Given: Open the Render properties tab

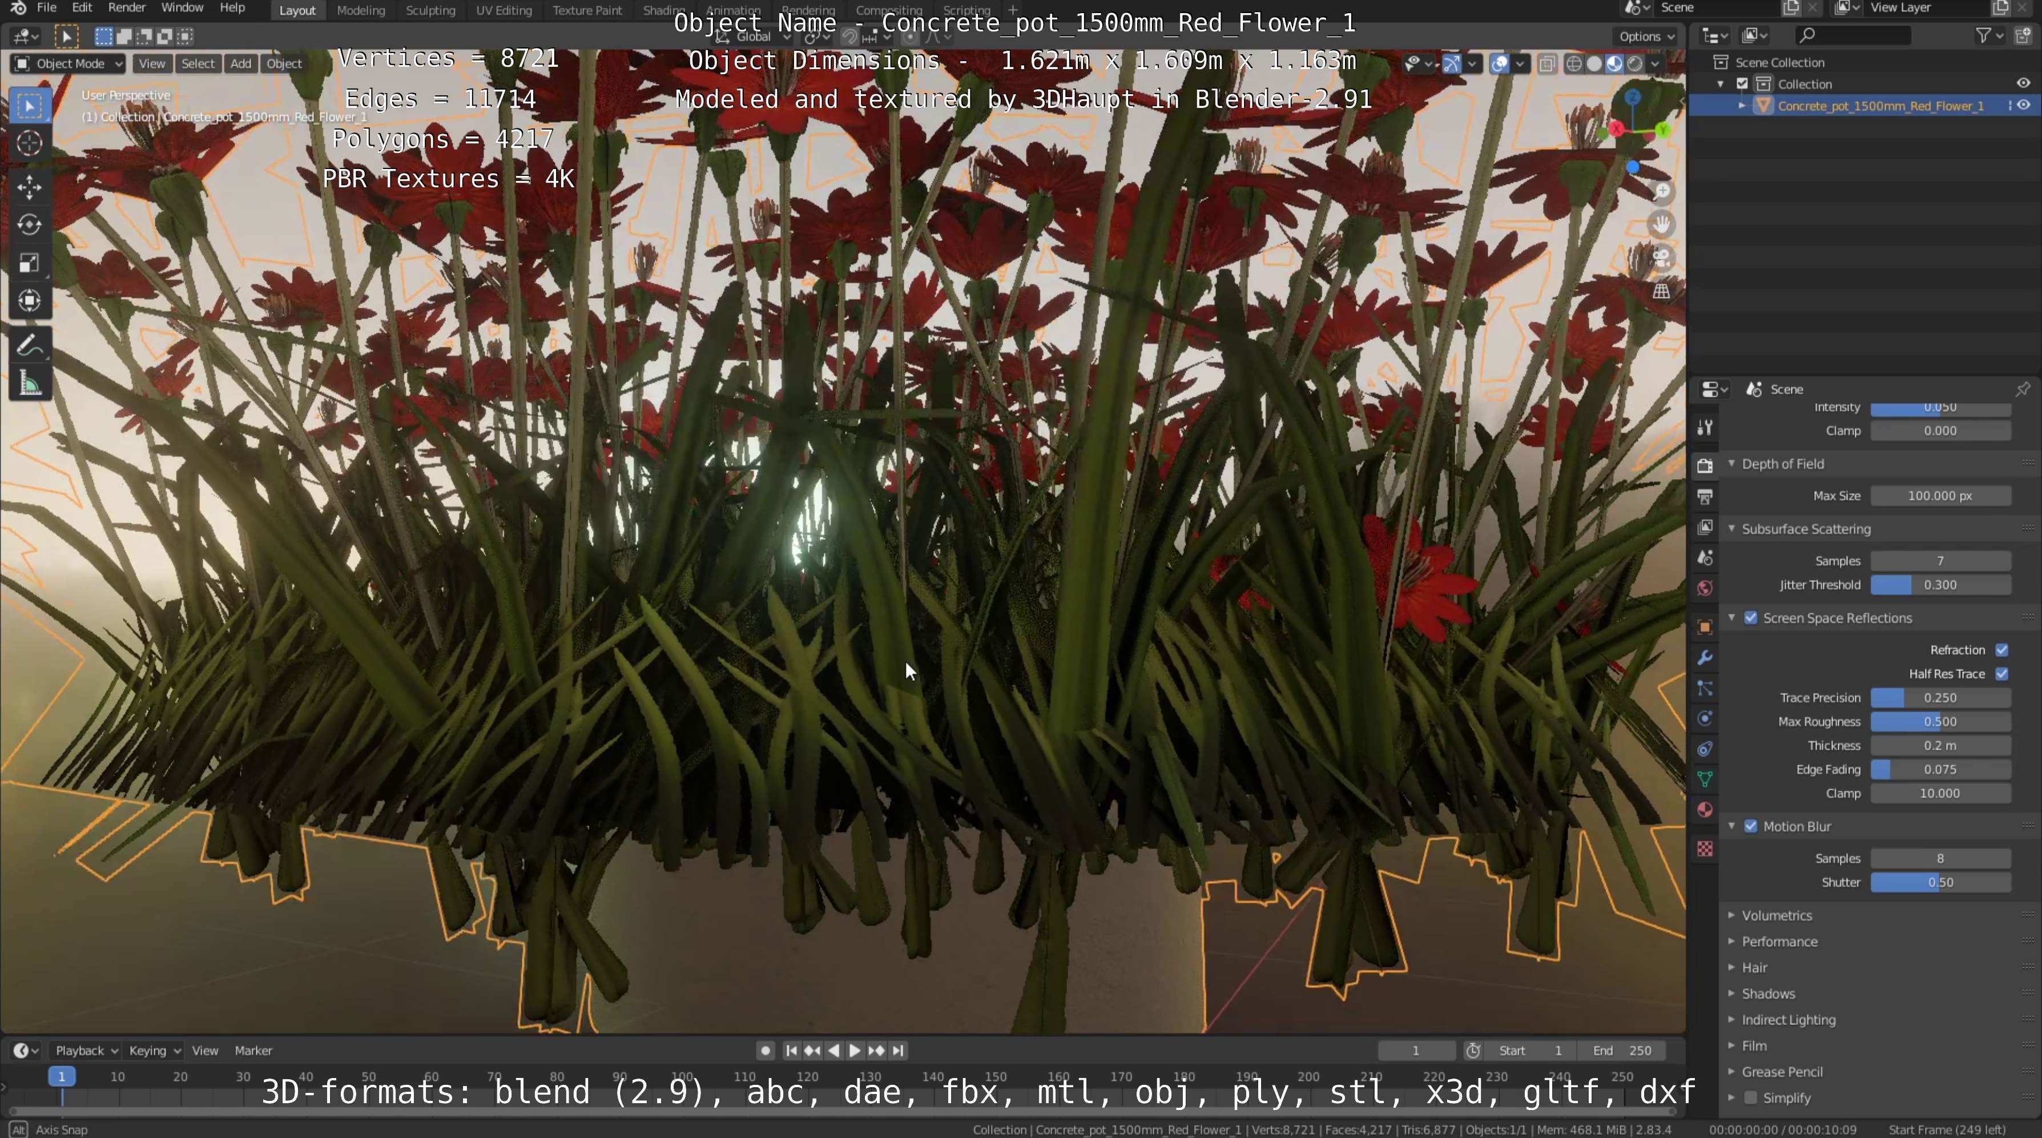Looking at the screenshot, I should [1705, 465].
